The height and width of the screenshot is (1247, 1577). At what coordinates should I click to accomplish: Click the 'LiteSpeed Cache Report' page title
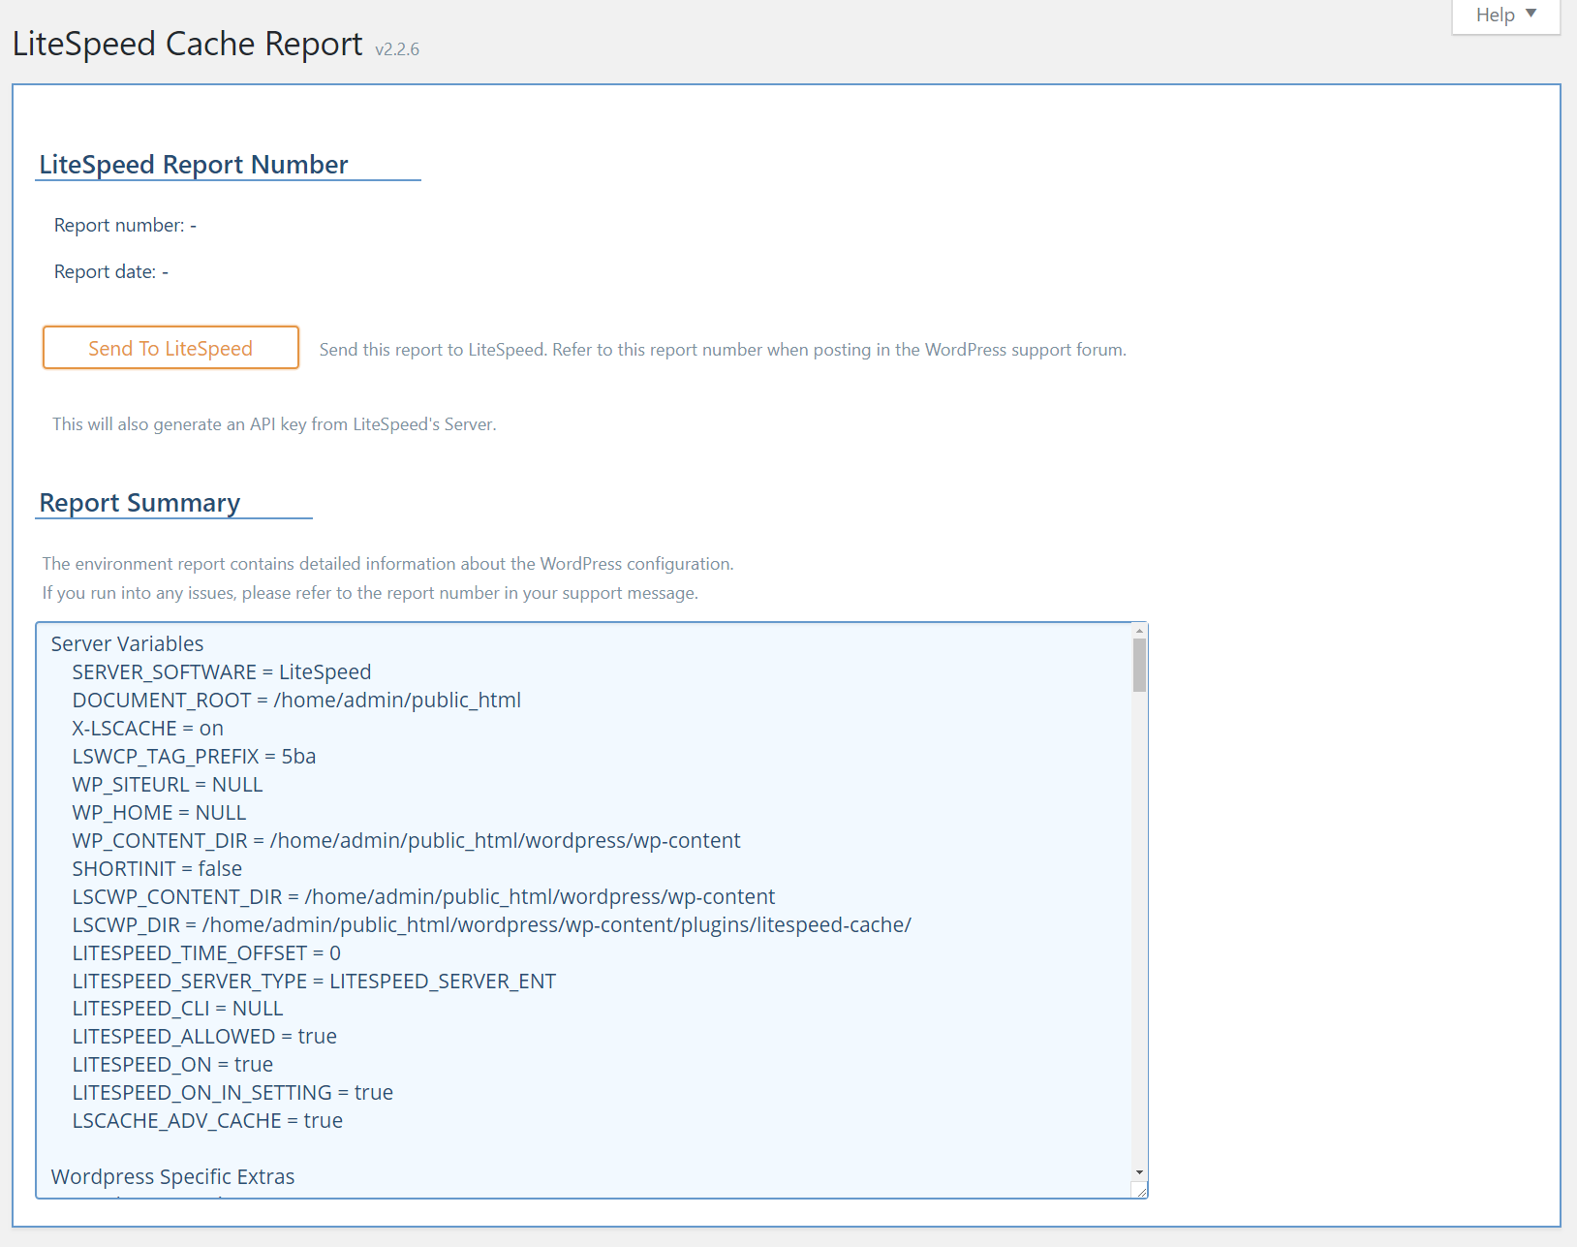[187, 45]
